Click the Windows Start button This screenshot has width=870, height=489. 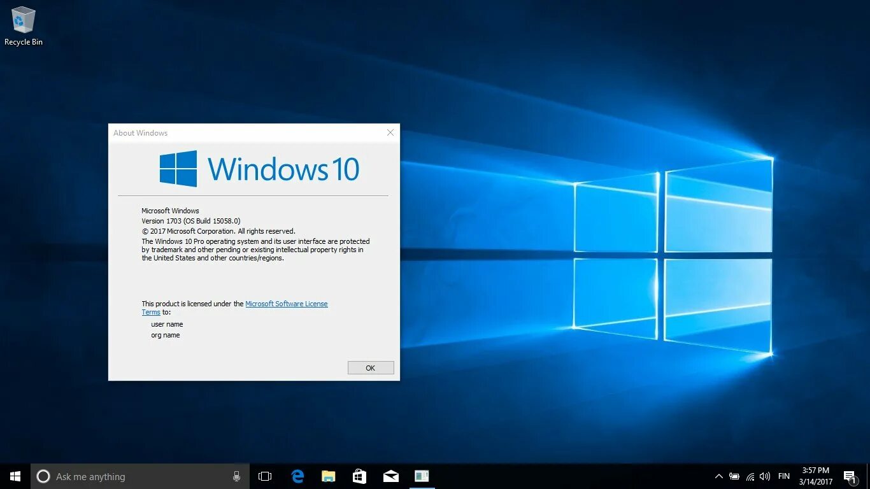pos(15,476)
